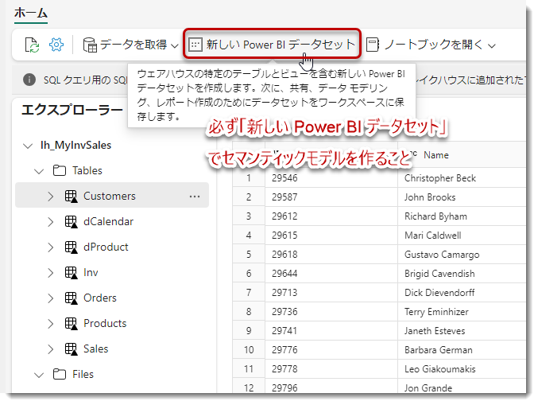
Task: Select the Orders table
Action: coord(100,298)
